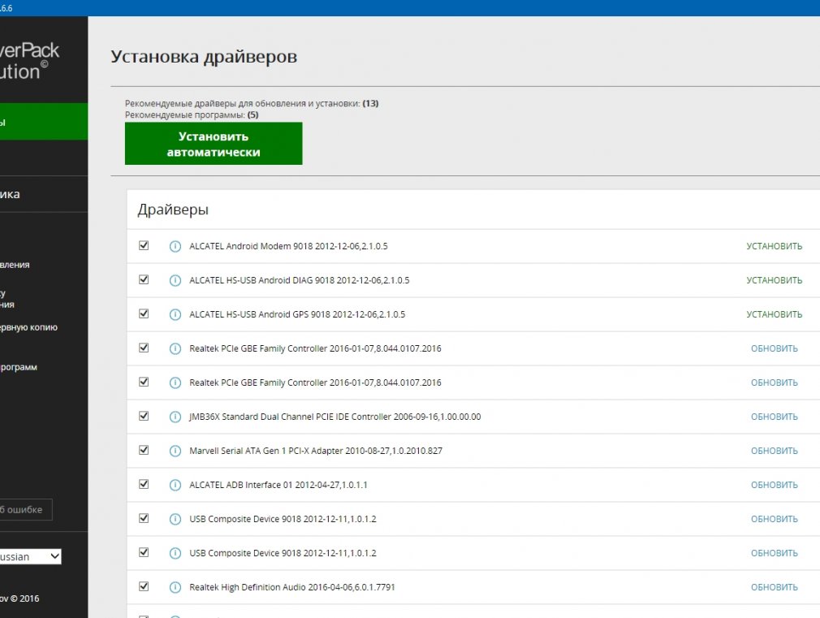Show info for ALCATEL HS-USB Android DIAG 9018
Viewport: 820px width, 618px height.
tap(175, 280)
